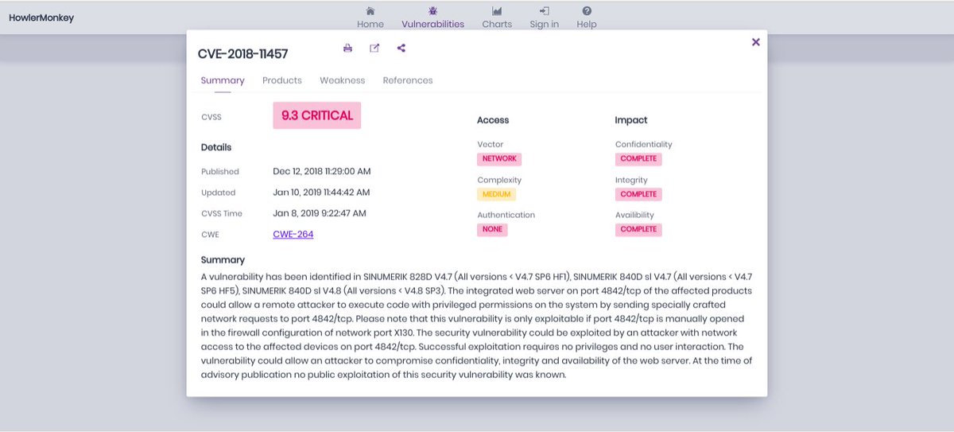Screen dimensions: 954x432
Task: Close the CVE-2018-11457 dialog
Action: click(755, 42)
